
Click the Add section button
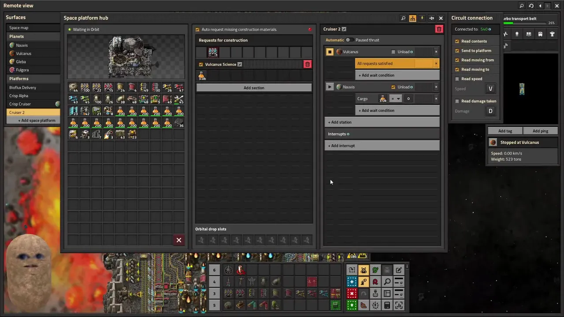(x=254, y=88)
